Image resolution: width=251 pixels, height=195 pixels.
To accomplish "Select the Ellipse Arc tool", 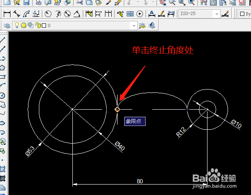I will pos(3,133).
